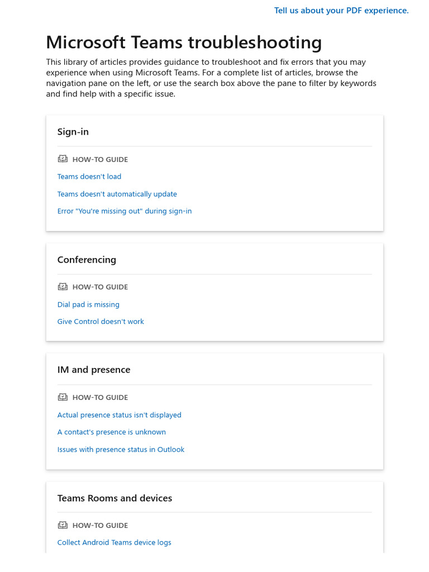Open 'Actual presence status isn't displayed' link
The height and width of the screenshot is (572, 429).
click(x=120, y=415)
